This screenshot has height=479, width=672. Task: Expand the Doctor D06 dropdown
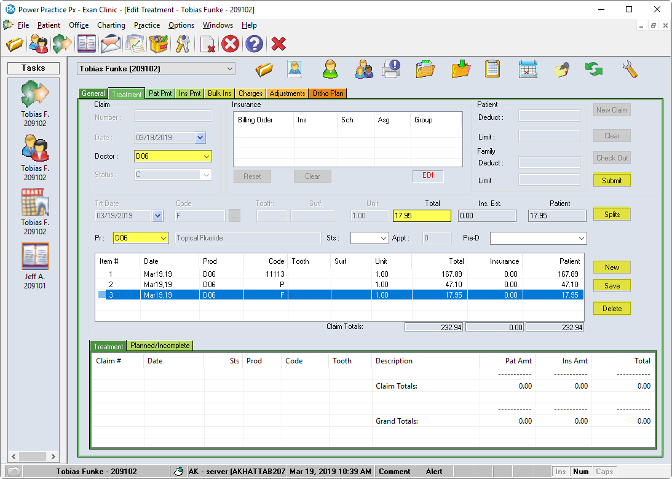pyautogui.click(x=205, y=156)
